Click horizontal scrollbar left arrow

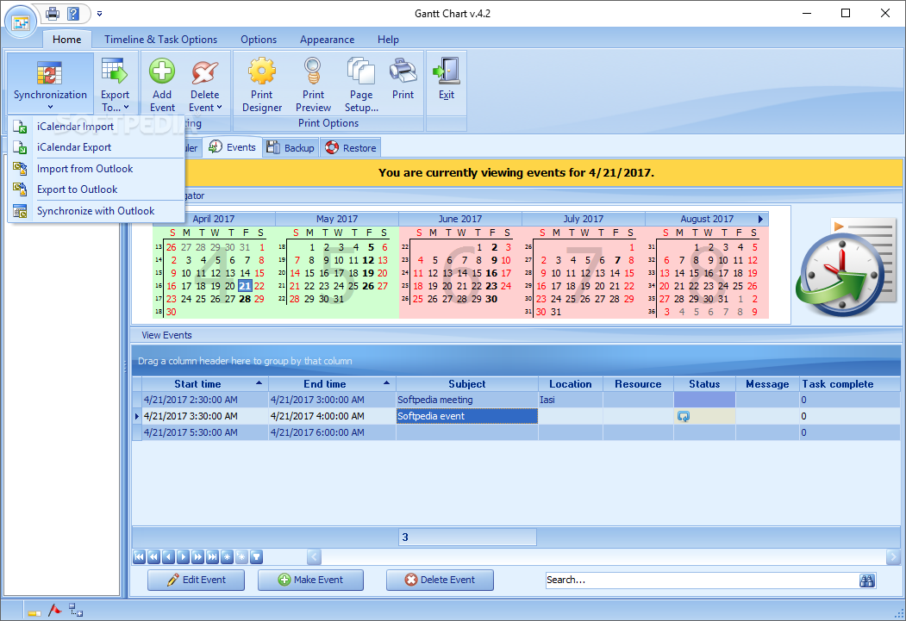point(314,556)
